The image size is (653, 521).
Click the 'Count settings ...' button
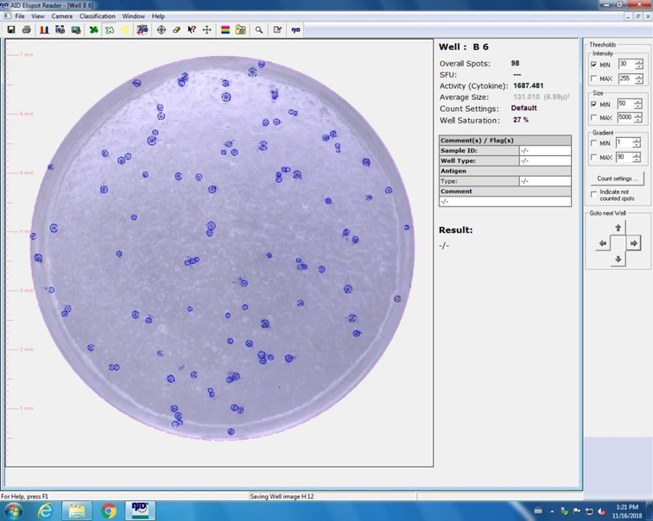click(x=617, y=179)
